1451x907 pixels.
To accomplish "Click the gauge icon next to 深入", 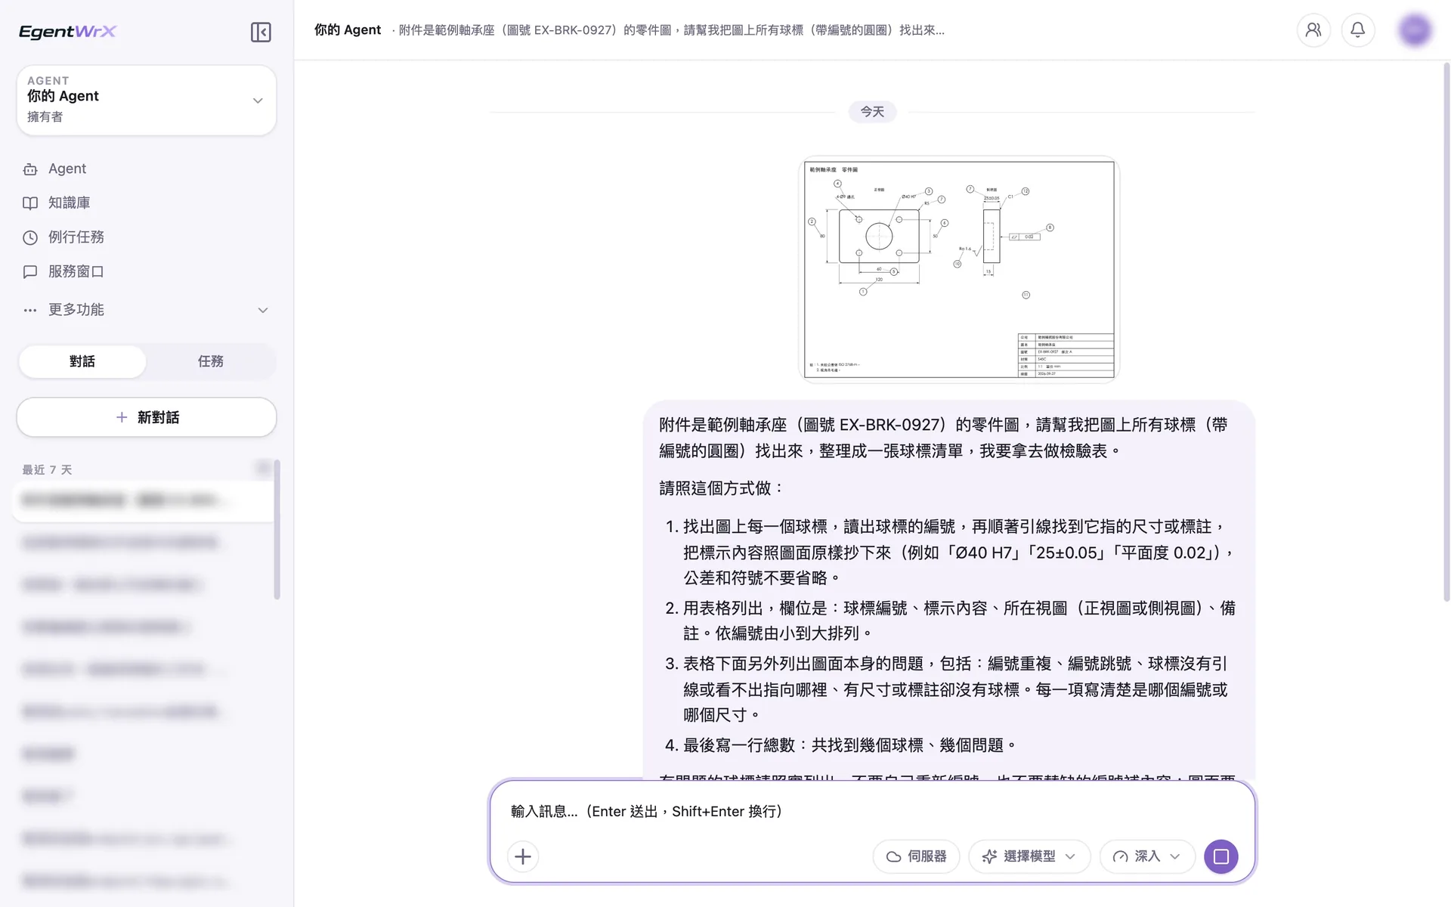I will point(1121,856).
